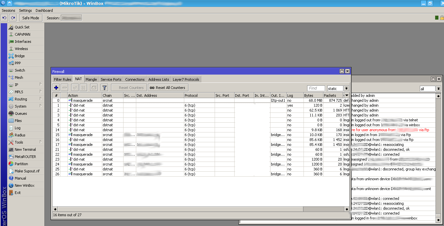This screenshot has width=444, height=226.
Task: Open the 'all' topics dropdown in Log window
Action: (x=438, y=89)
